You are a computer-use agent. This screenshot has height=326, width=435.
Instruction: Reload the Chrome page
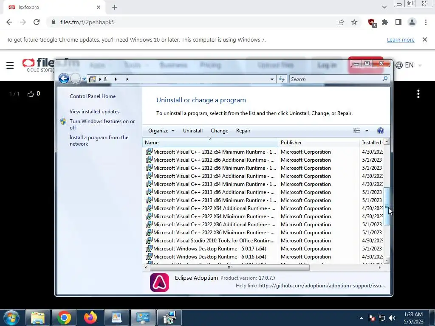[x=37, y=22]
